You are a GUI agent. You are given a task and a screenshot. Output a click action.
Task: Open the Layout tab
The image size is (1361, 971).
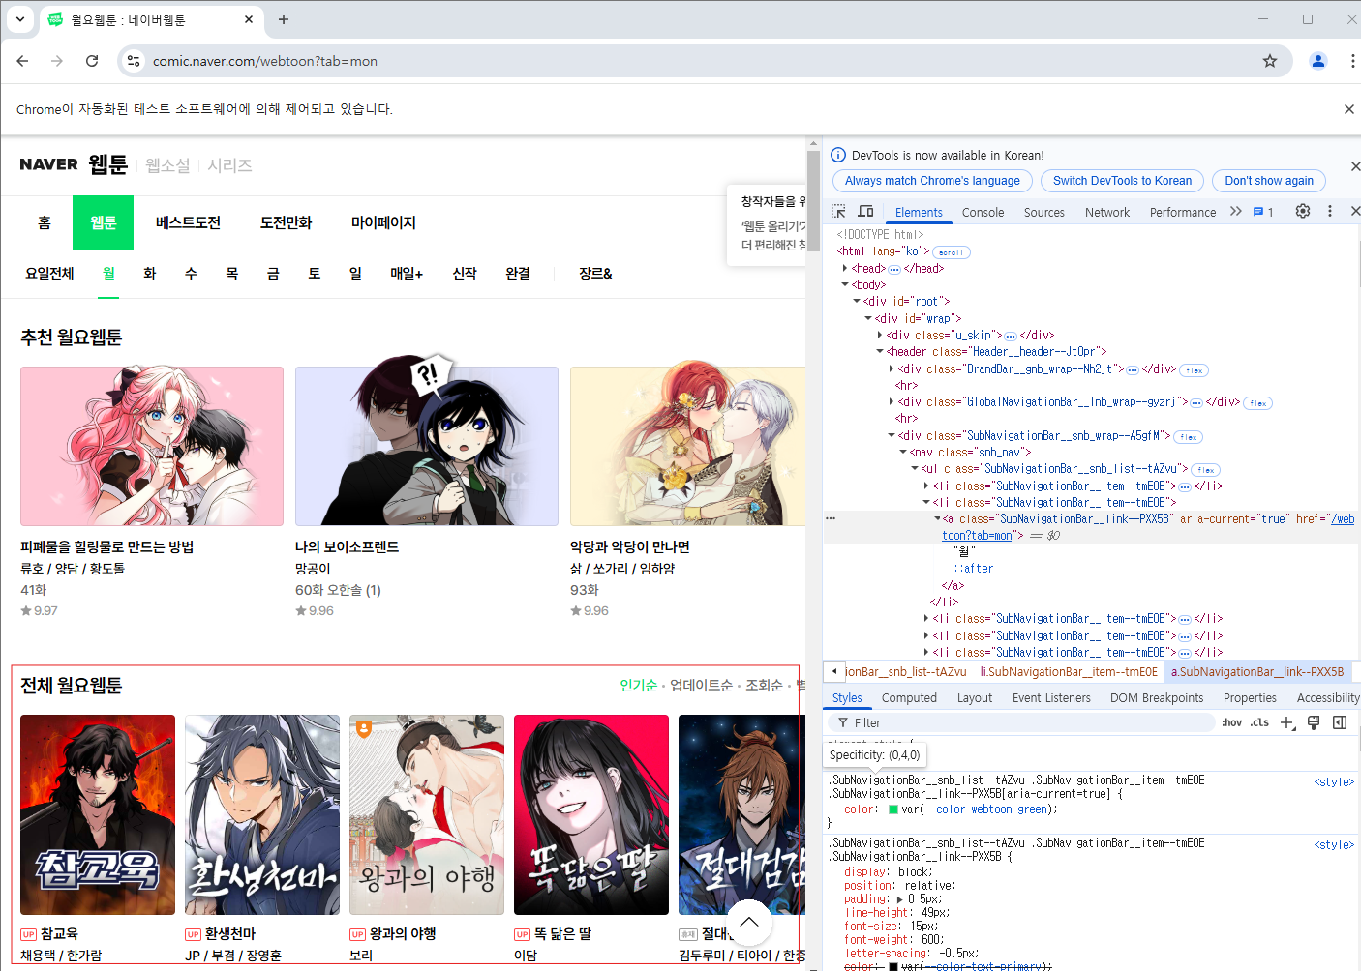pos(975,697)
